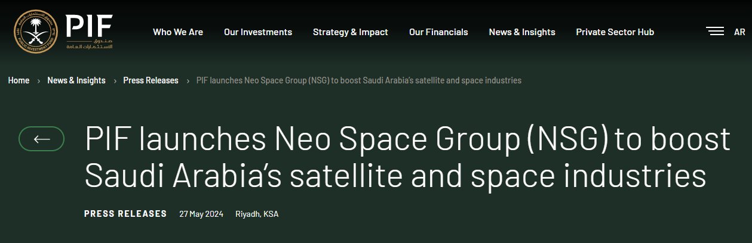Click the Riyadh, KSA location text

click(257, 214)
